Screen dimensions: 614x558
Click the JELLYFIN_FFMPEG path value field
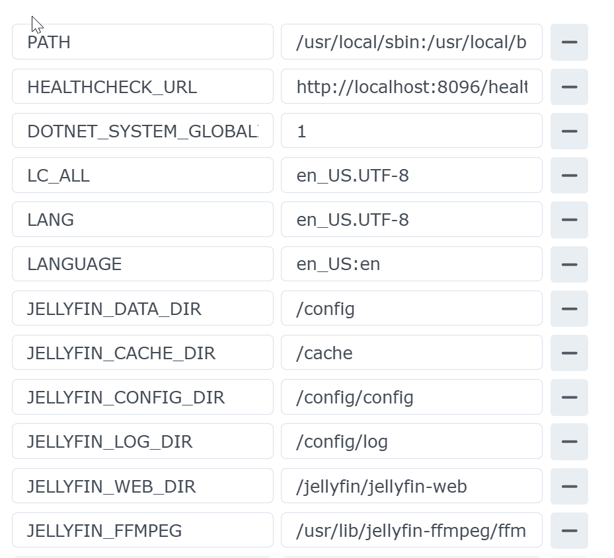tap(411, 530)
